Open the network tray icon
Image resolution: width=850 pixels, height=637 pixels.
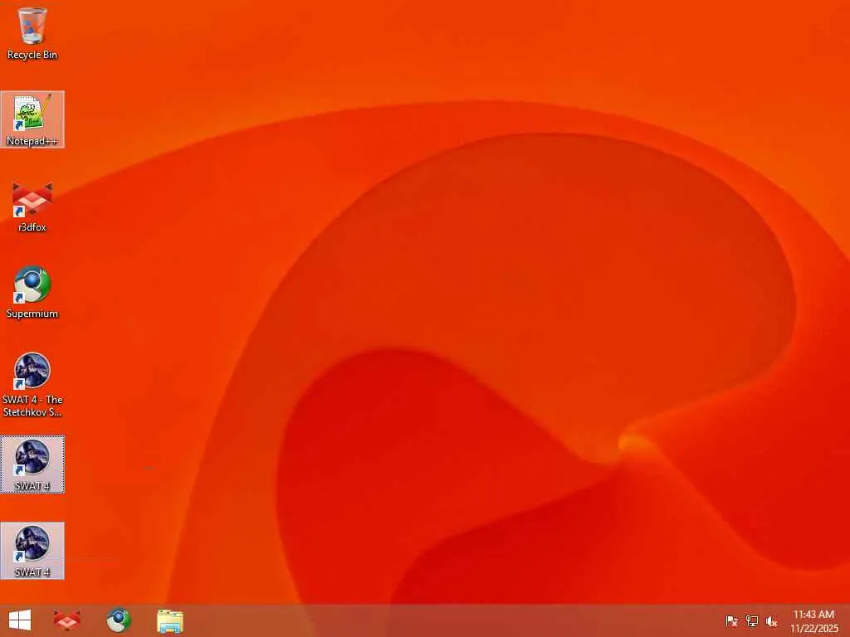[x=752, y=621]
